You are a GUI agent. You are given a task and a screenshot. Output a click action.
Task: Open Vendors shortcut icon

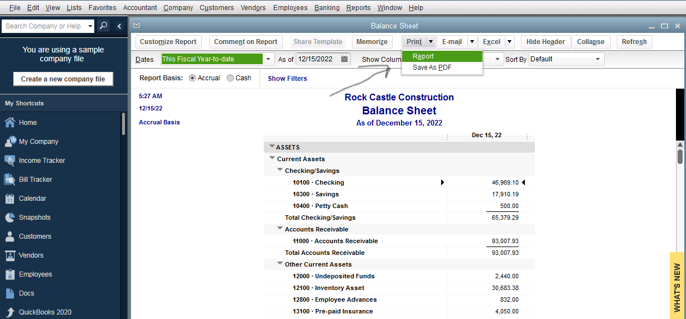[10, 255]
